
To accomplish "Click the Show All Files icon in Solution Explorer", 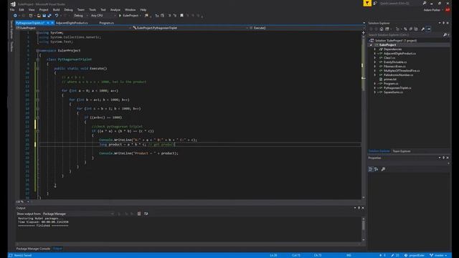I will [416, 29].
